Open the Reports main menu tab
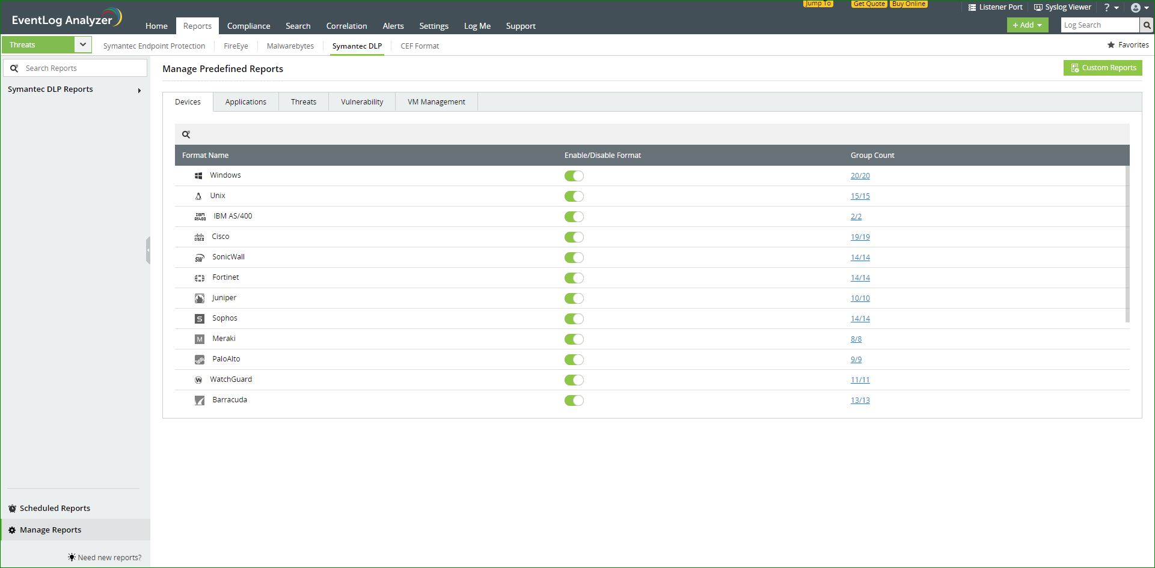Screen dimensions: 1155x568 (197, 26)
